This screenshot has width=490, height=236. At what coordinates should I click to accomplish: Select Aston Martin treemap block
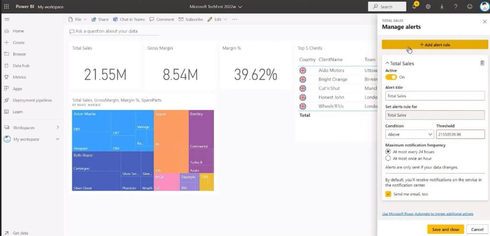112,130
